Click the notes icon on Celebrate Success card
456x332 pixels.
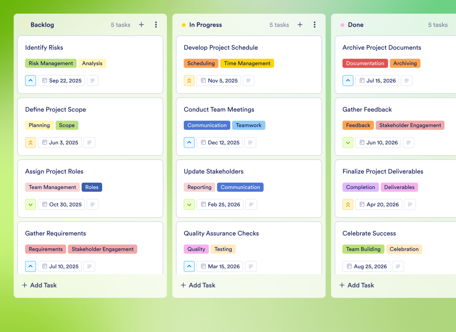(398, 266)
